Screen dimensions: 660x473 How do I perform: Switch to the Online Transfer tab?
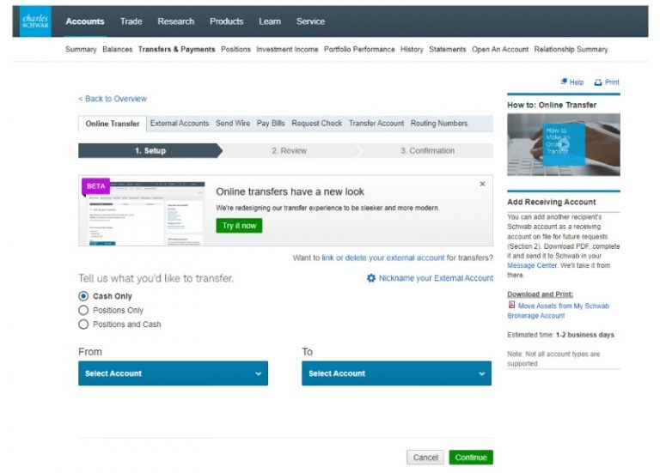pos(113,124)
